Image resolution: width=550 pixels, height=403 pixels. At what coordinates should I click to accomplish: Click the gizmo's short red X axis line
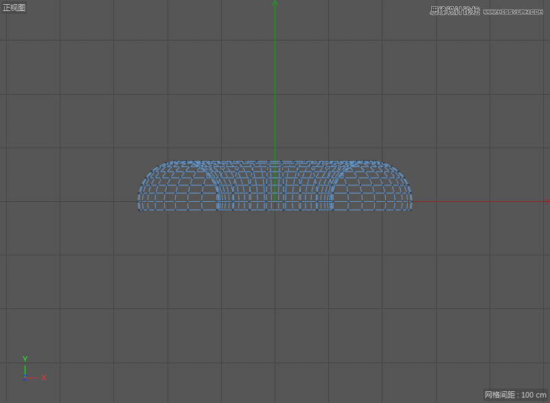click(x=32, y=377)
